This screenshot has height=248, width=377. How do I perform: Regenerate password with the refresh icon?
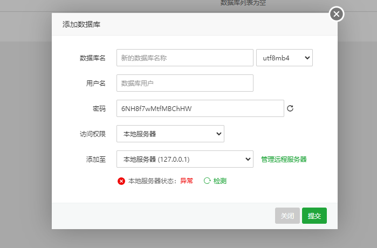tap(290, 108)
